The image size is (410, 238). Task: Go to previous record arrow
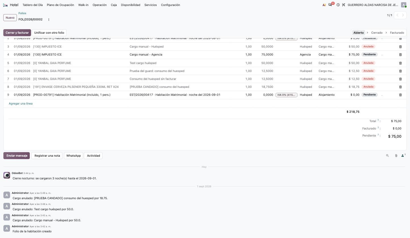click(x=397, y=15)
